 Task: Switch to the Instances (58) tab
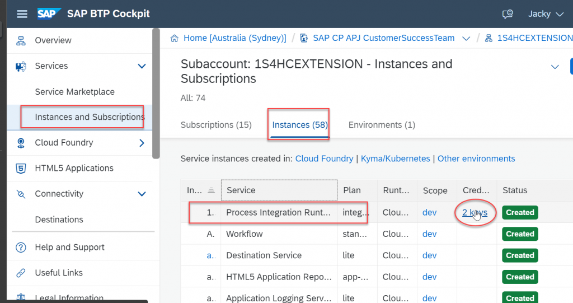pos(300,125)
